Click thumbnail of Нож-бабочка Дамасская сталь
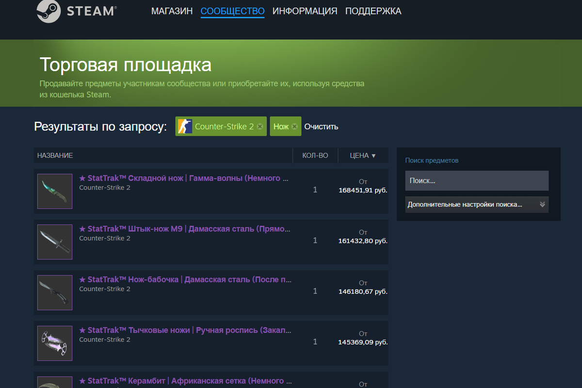 tap(54, 292)
